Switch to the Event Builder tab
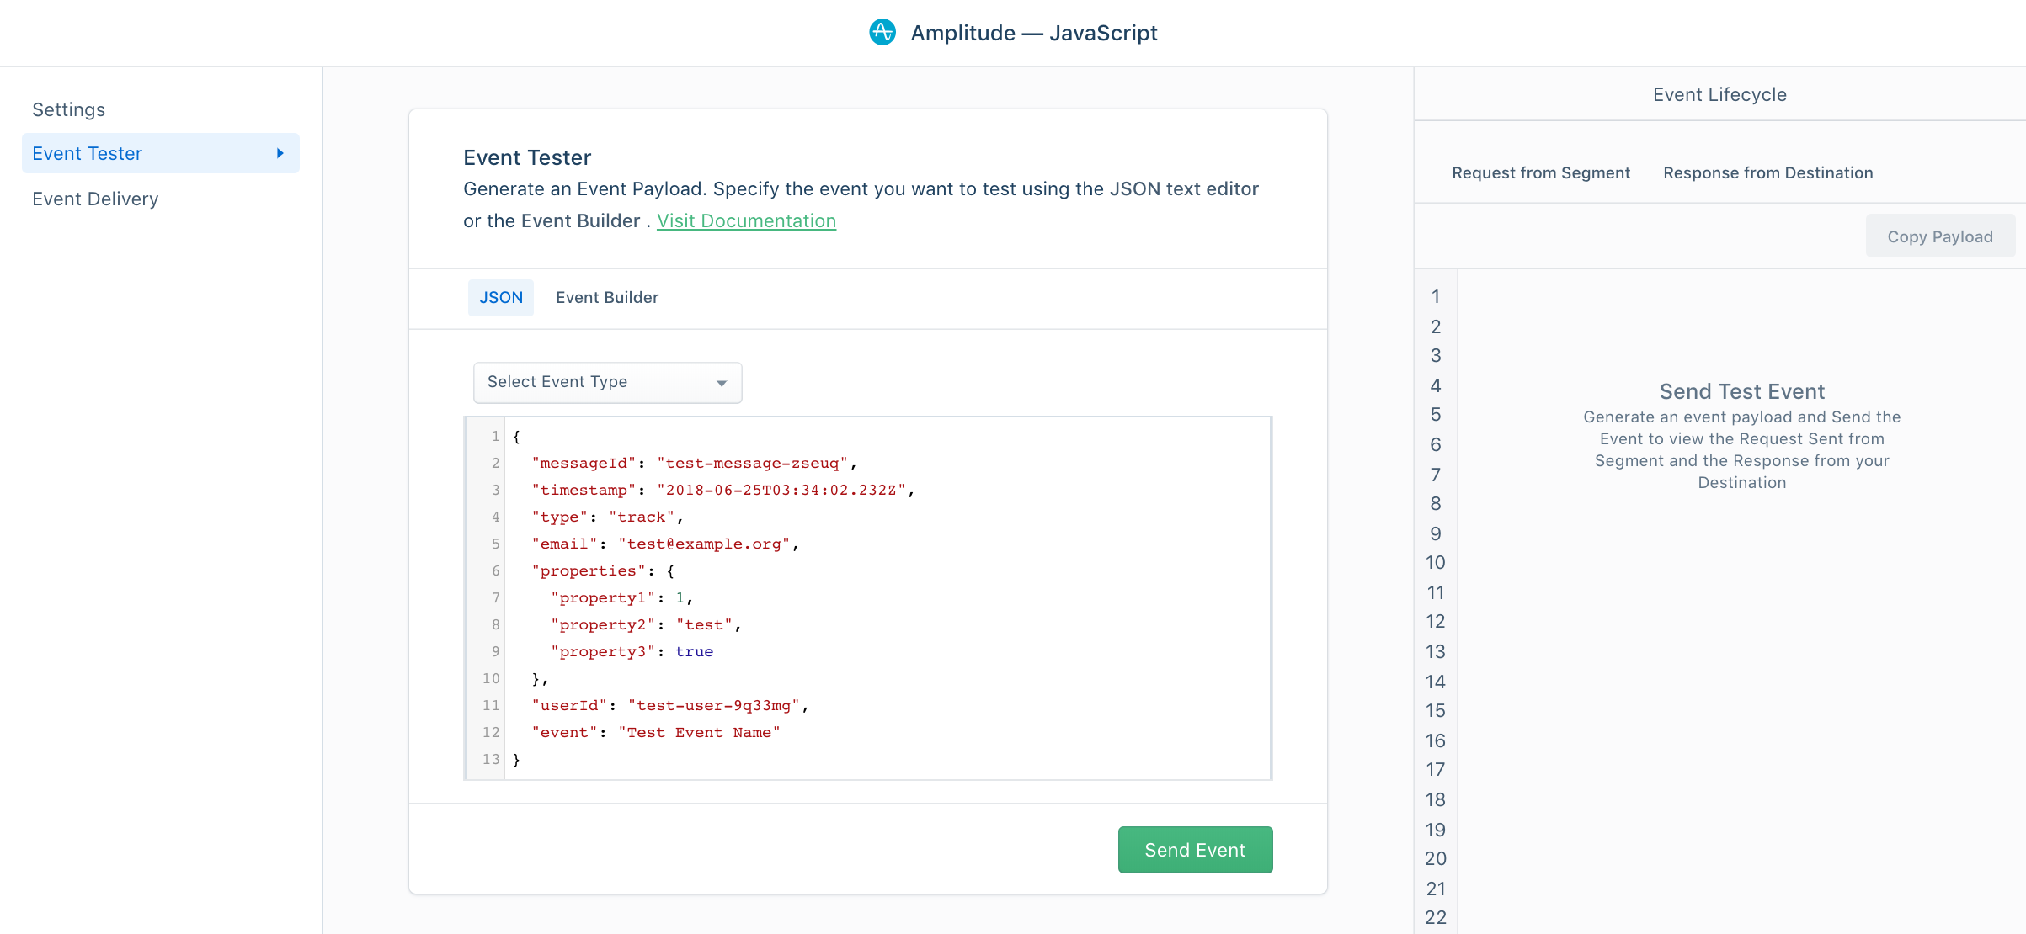This screenshot has height=934, width=2026. click(x=606, y=298)
